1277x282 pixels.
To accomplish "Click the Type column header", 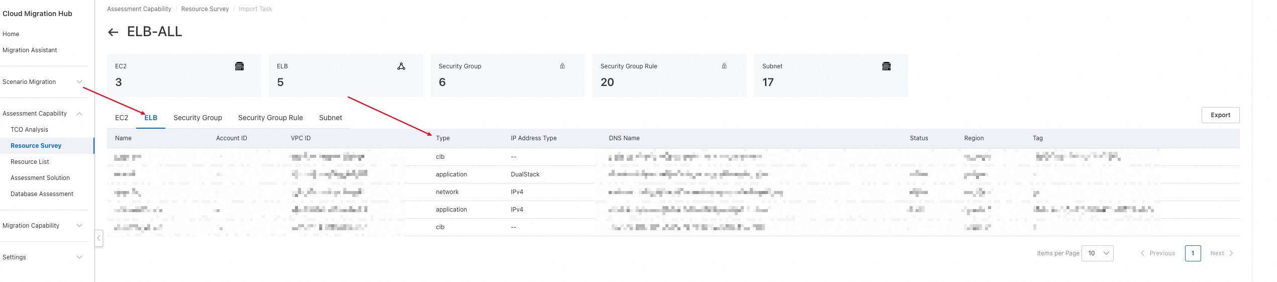I will (x=443, y=138).
